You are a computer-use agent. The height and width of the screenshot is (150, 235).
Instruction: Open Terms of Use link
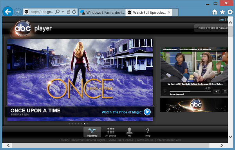click(145, 140)
